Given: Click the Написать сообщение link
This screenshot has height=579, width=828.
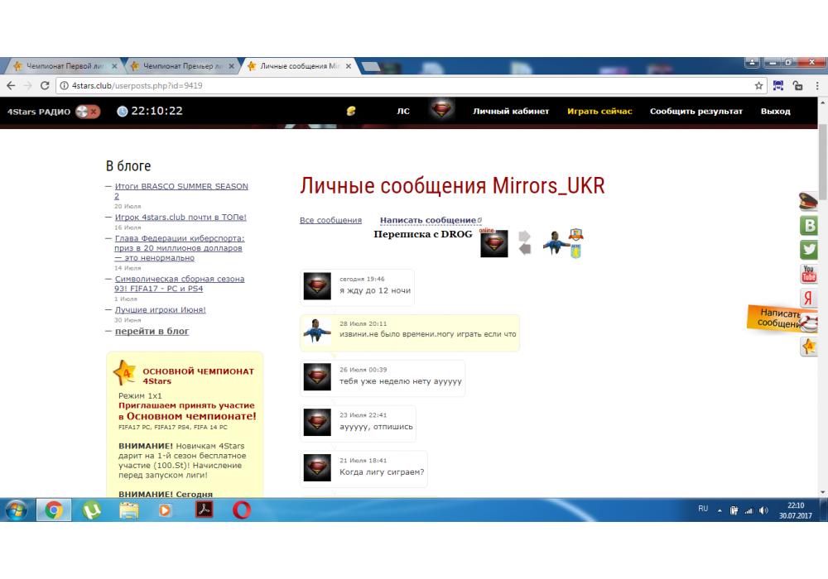Looking at the screenshot, I should click(428, 220).
